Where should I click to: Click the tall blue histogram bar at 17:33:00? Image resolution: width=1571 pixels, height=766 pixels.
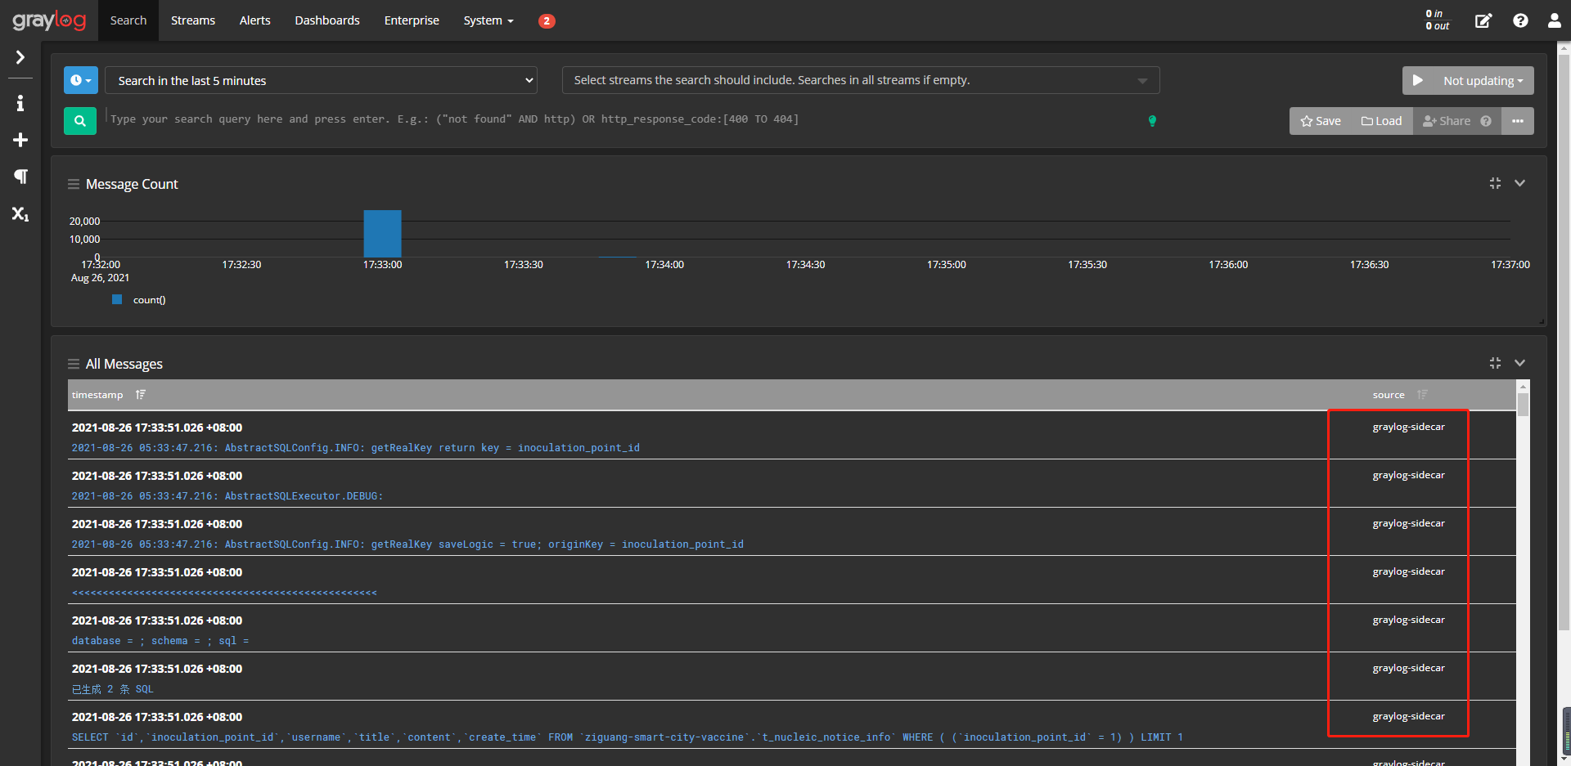[x=382, y=233]
